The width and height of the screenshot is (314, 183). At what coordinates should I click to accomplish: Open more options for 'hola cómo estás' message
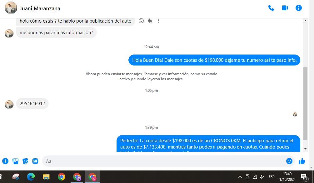coord(159,21)
